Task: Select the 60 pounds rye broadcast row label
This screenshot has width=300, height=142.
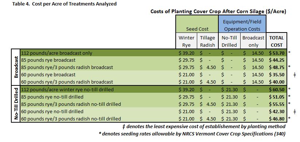Action: click(48, 74)
